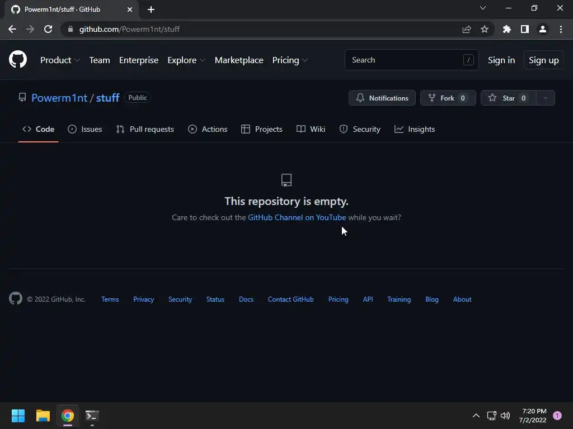Click the network icon in system tray
Viewport: 573px width, 429px height.
click(x=491, y=416)
